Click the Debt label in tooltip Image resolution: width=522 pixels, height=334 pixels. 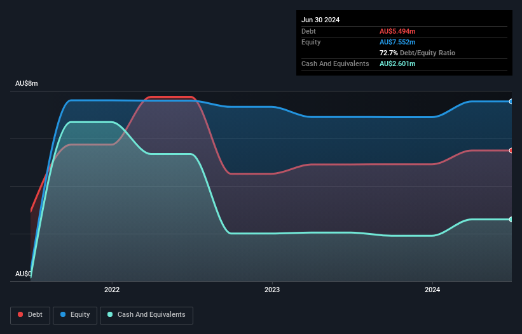click(x=308, y=31)
